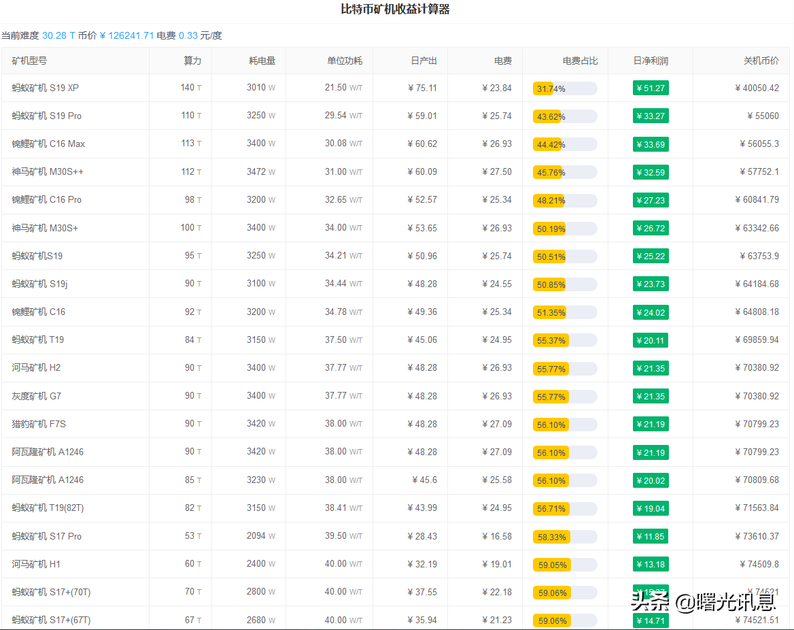Select the 河马矿机 H2 row name
Screen dimensions: 794x630
tap(36, 367)
